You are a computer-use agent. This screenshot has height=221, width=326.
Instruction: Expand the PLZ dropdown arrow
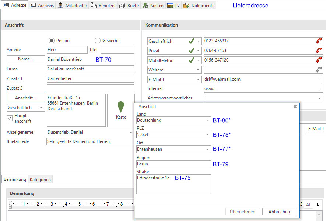tap(207, 135)
